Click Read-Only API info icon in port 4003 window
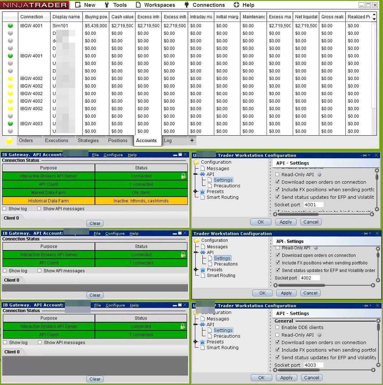This screenshot has height=385, width=383. [319, 335]
